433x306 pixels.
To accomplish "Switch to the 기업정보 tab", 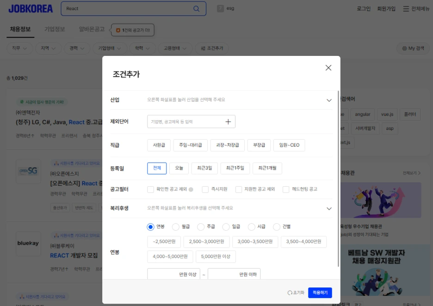I will click(55, 29).
